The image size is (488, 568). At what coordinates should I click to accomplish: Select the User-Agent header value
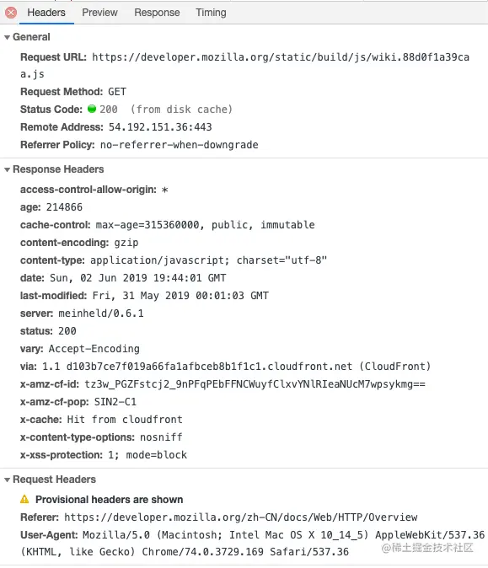pyautogui.click(x=253, y=544)
